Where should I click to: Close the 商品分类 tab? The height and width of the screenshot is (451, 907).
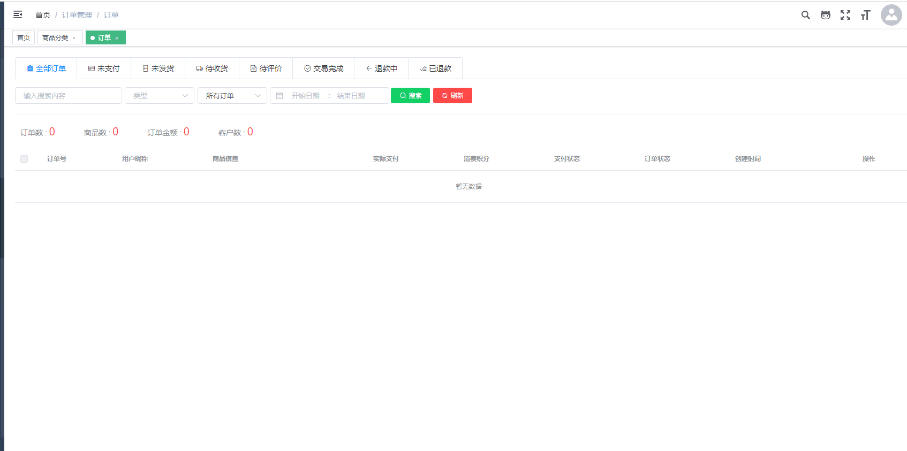[74, 38]
